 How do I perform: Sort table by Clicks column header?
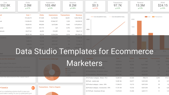click(42, 15)
